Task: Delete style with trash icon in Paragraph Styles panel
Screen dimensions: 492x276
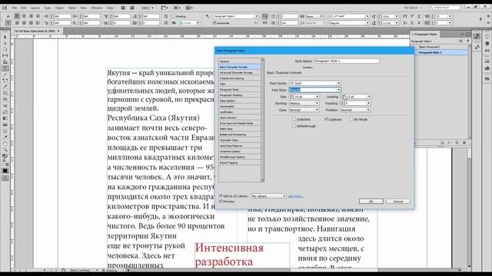Action: click(464, 143)
